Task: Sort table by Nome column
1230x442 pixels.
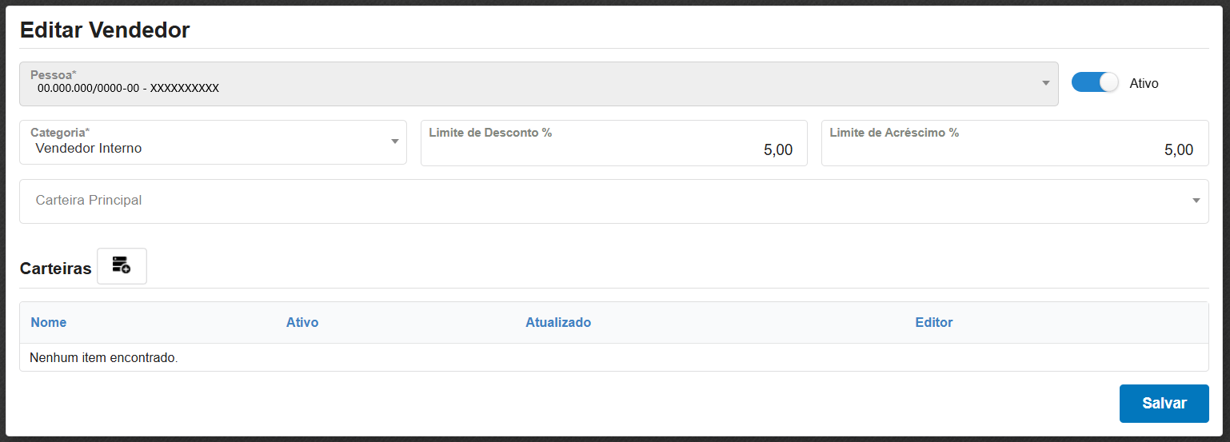Action: (49, 322)
